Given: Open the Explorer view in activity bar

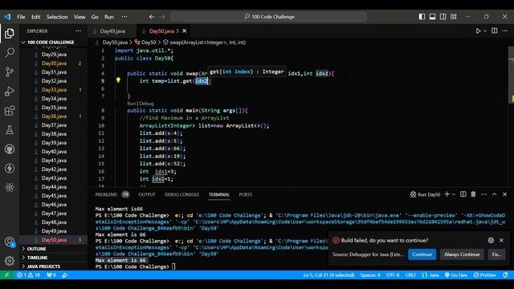Looking at the screenshot, I should [x=10, y=33].
